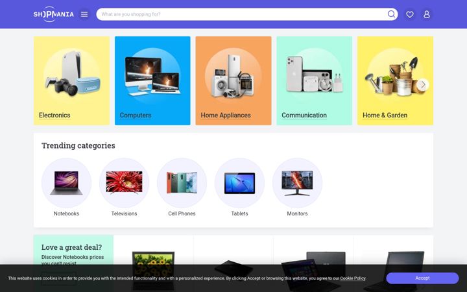Select the Tablets trending category image
Screen dimensions: 467x292
pos(240,183)
